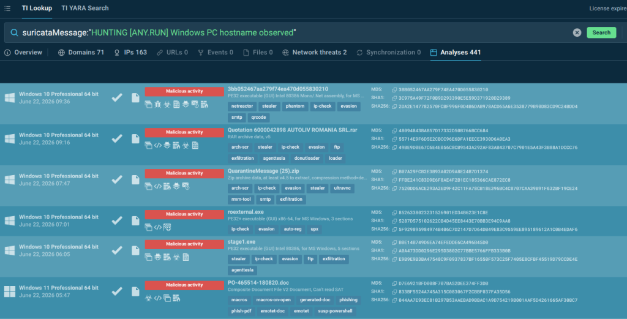Click script code indicator on Quotation AUTOLIV row
Screen dimensions: 627x319
(157, 146)
